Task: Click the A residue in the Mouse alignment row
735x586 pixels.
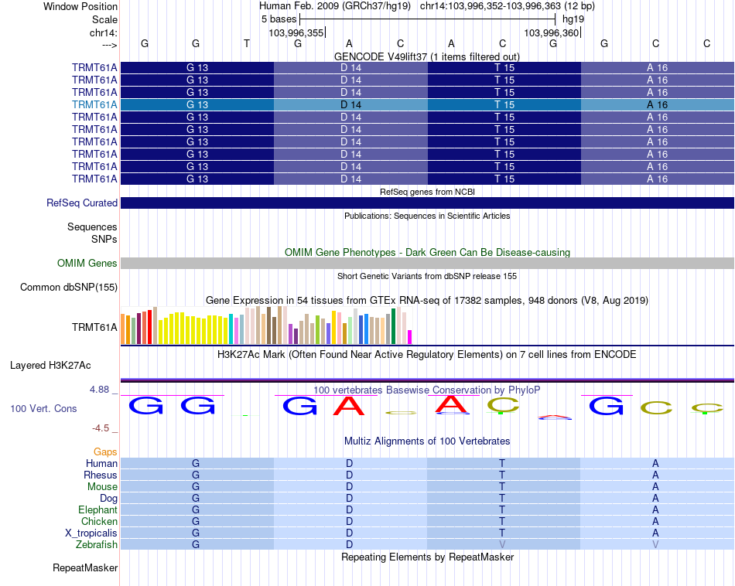Action: point(655,487)
